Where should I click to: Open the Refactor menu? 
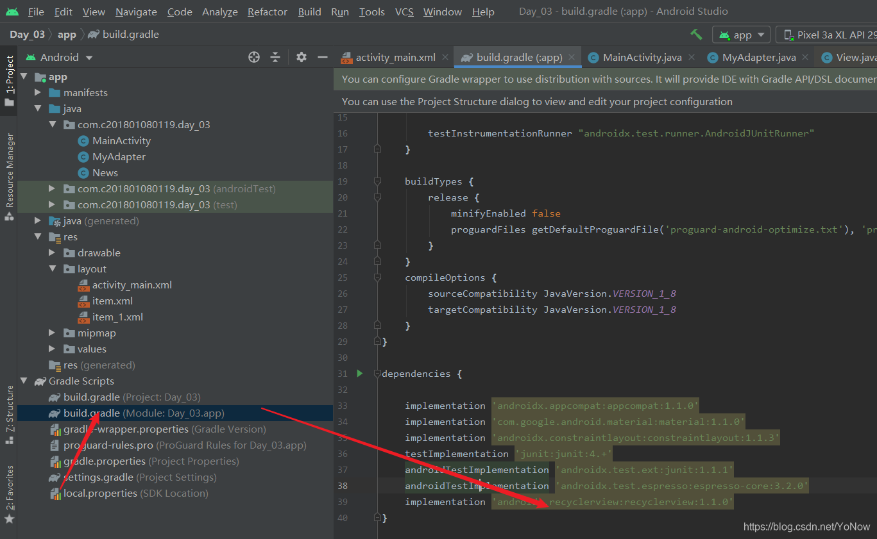268,12
